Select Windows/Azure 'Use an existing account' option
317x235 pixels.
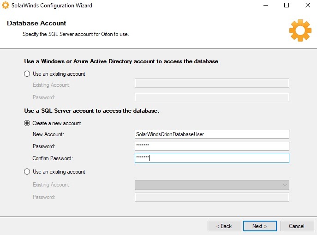click(27, 74)
